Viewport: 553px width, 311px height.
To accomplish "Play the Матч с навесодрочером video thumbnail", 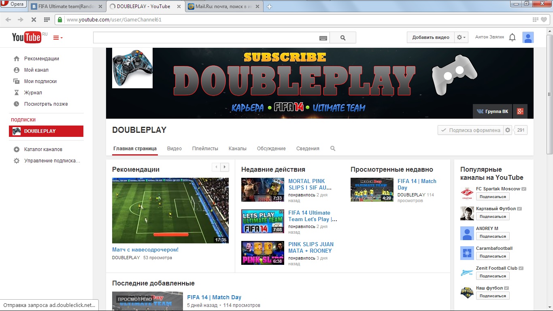I will coord(170,211).
